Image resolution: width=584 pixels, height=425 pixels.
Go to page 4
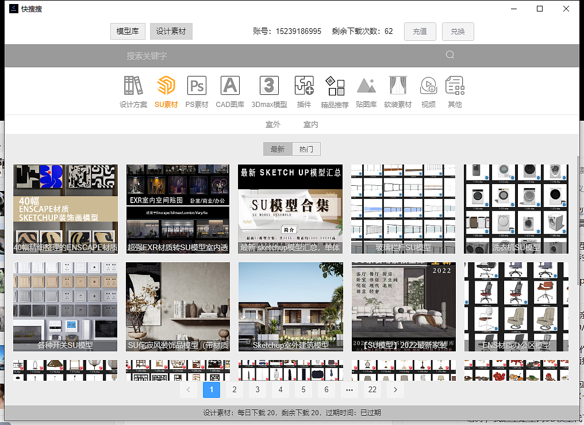click(x=281, y=389)
